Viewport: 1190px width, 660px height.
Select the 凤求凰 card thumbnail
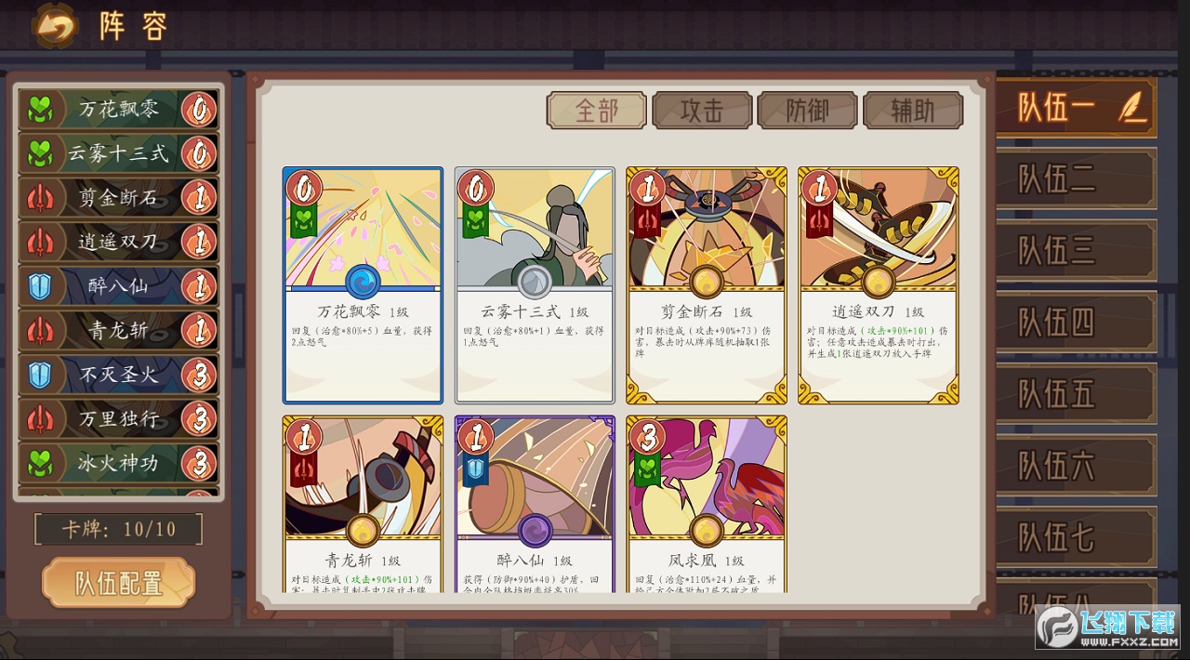[x=707, y=504]
